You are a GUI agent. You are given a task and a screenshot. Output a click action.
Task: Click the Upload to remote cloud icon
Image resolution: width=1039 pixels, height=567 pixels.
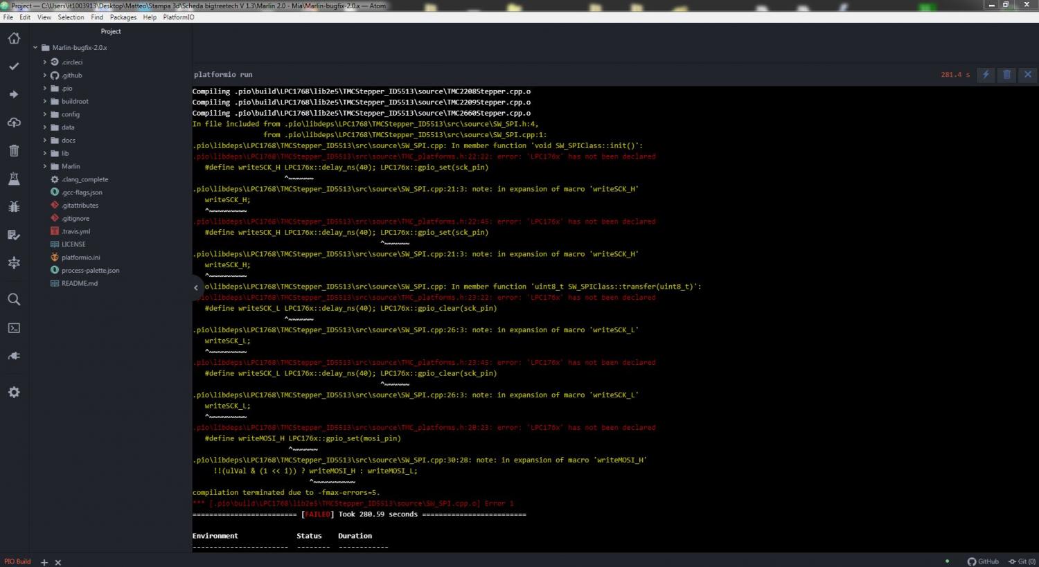14,123
